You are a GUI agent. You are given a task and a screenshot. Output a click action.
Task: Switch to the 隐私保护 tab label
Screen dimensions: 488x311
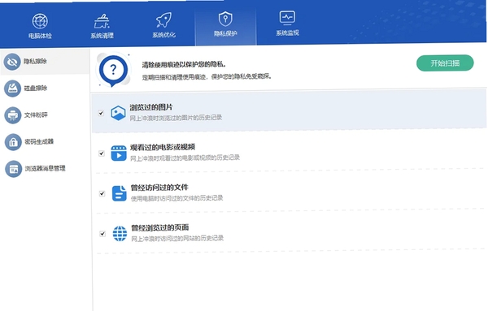(225, 33)
